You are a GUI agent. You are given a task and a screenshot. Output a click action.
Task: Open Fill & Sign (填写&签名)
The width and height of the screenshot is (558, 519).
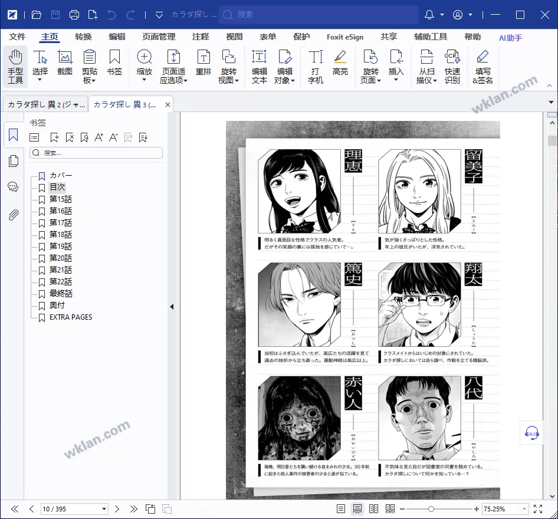(482, 67)
